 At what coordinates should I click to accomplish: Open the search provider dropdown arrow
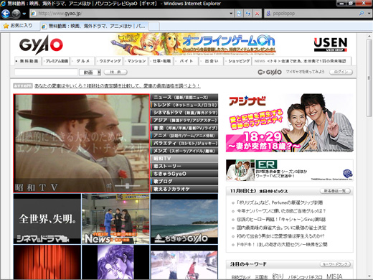coord(369,14)
